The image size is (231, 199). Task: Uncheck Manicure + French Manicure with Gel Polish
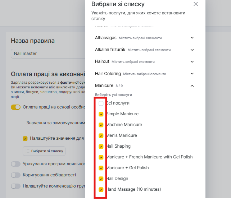click(x=101, y=157)
